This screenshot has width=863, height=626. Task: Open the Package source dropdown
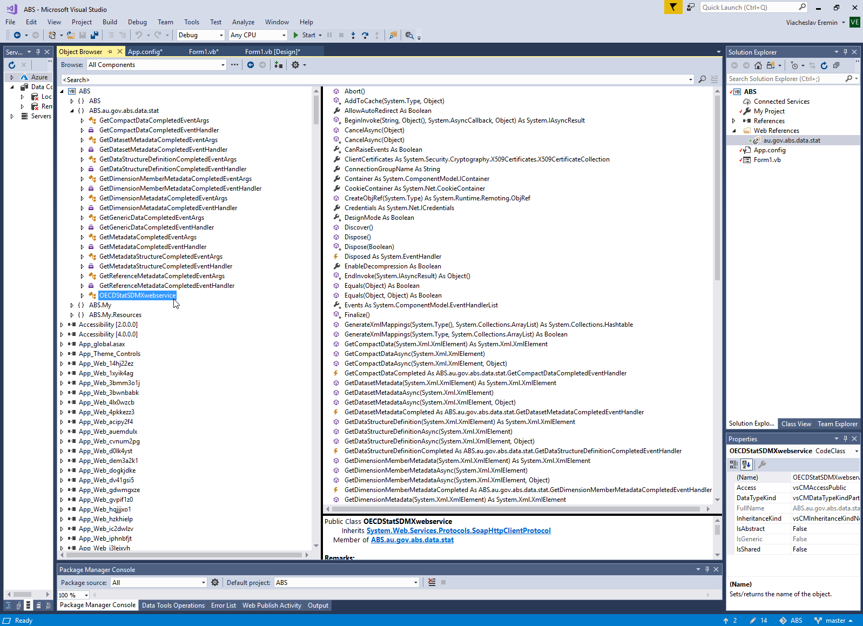[159, 582]
